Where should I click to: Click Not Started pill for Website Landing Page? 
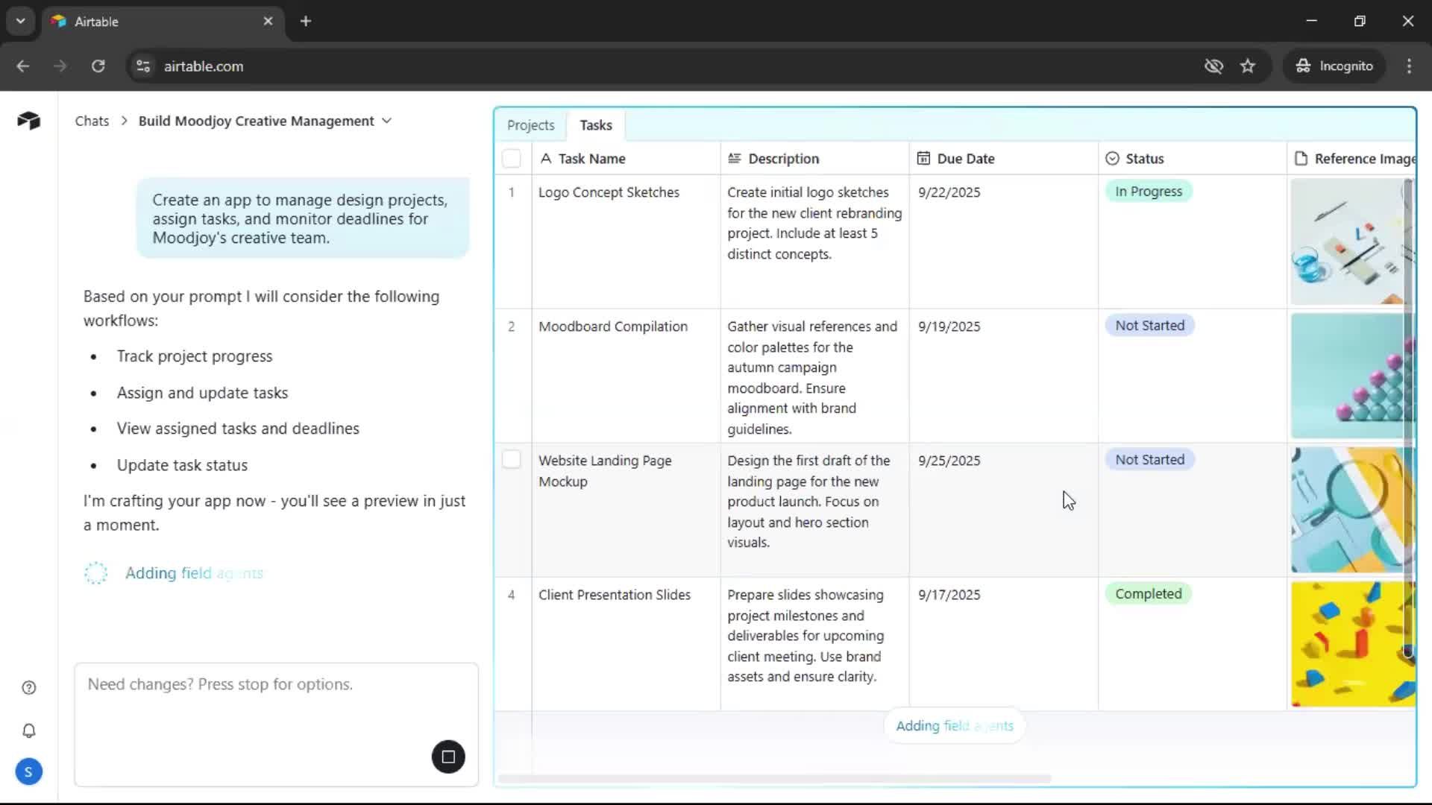[x=1149, y=460]
